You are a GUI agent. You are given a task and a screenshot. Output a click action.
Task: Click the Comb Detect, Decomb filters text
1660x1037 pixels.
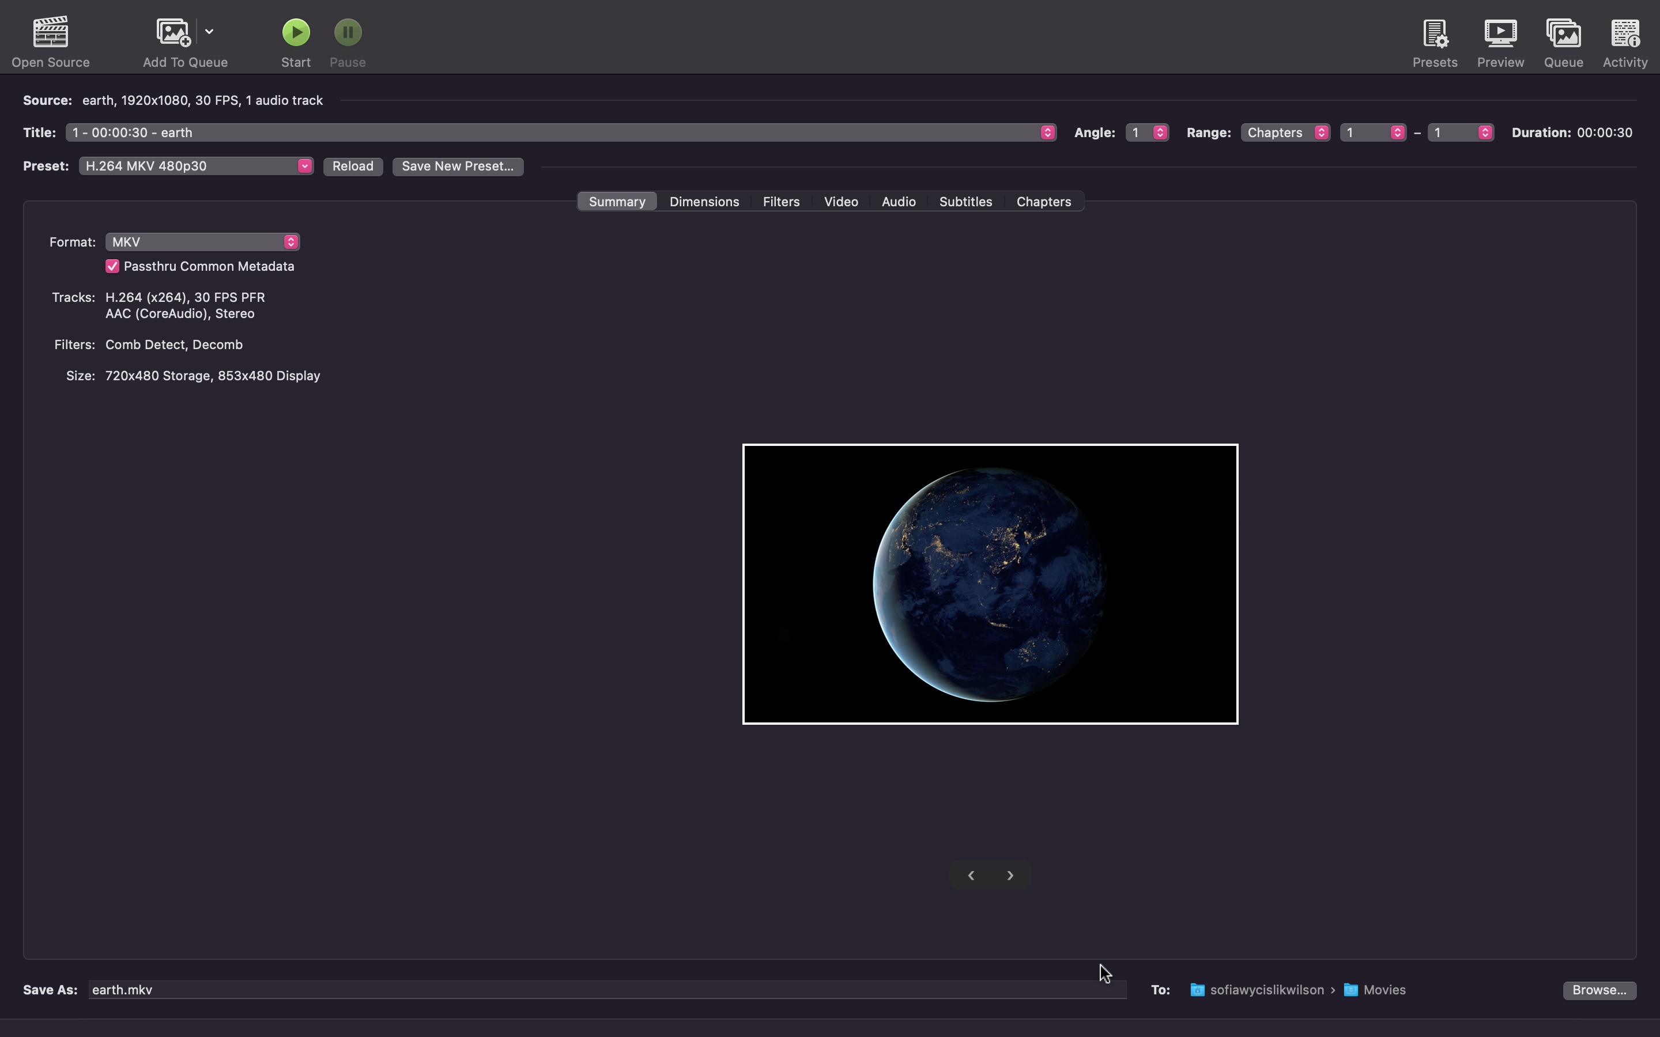pos(173,345)
